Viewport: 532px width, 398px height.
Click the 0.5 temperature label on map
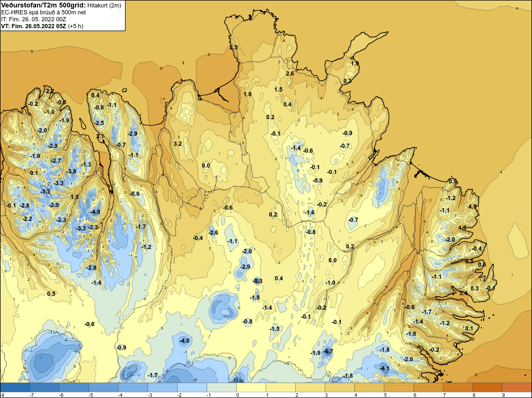(x=51, y=294)
